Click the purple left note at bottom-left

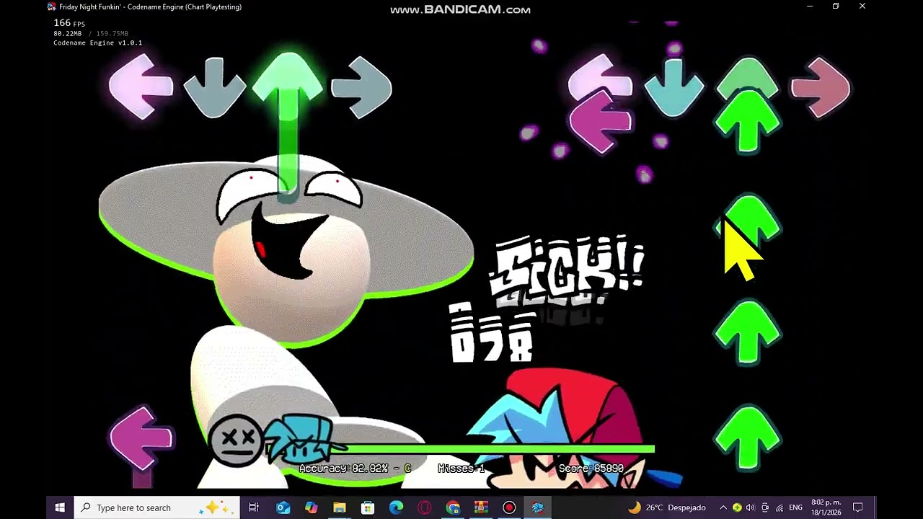142,438
